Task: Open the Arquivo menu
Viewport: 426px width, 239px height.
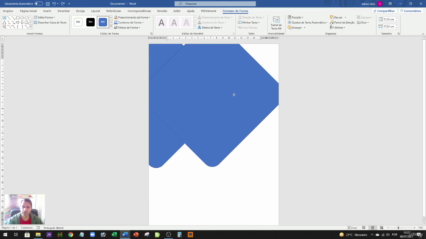Action: point(8,11)
